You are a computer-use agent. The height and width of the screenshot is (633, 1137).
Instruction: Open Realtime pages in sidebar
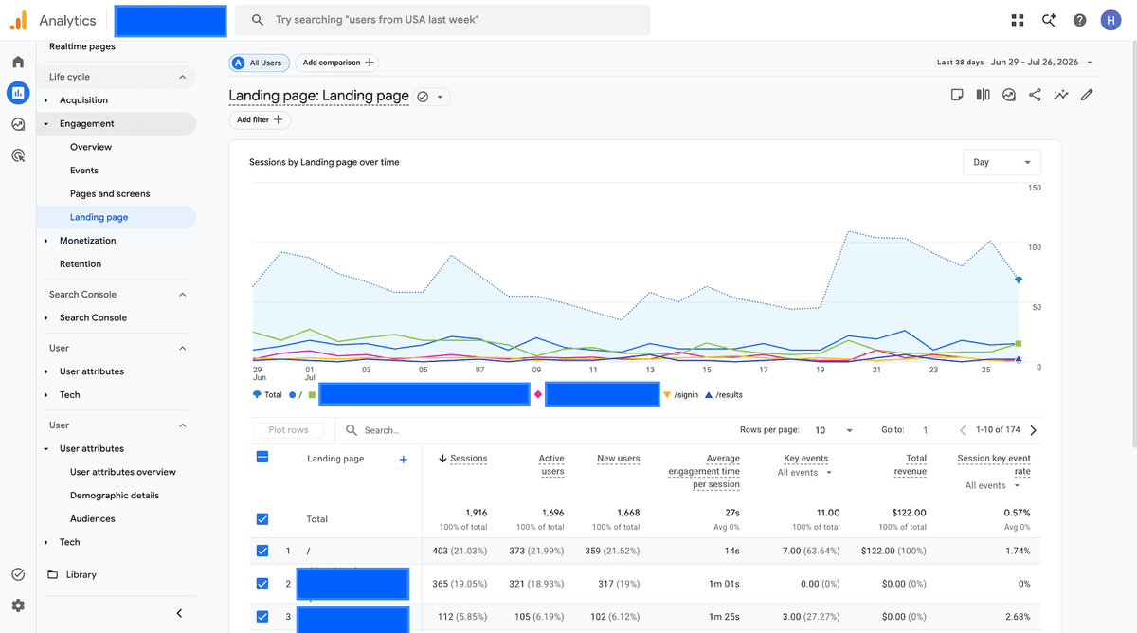[82, 46]
